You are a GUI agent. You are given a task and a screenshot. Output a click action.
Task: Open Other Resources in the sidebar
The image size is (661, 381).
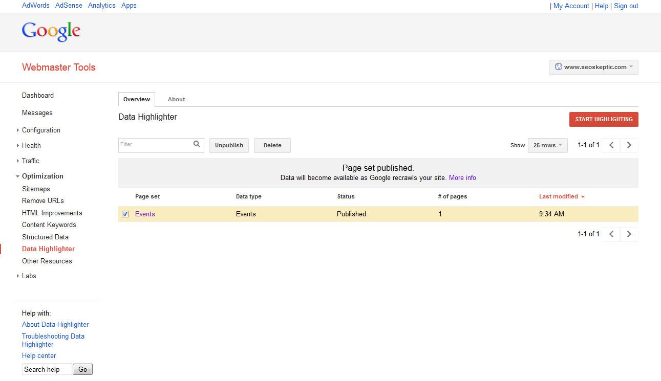pyautogui.click(x=47, y=261)
